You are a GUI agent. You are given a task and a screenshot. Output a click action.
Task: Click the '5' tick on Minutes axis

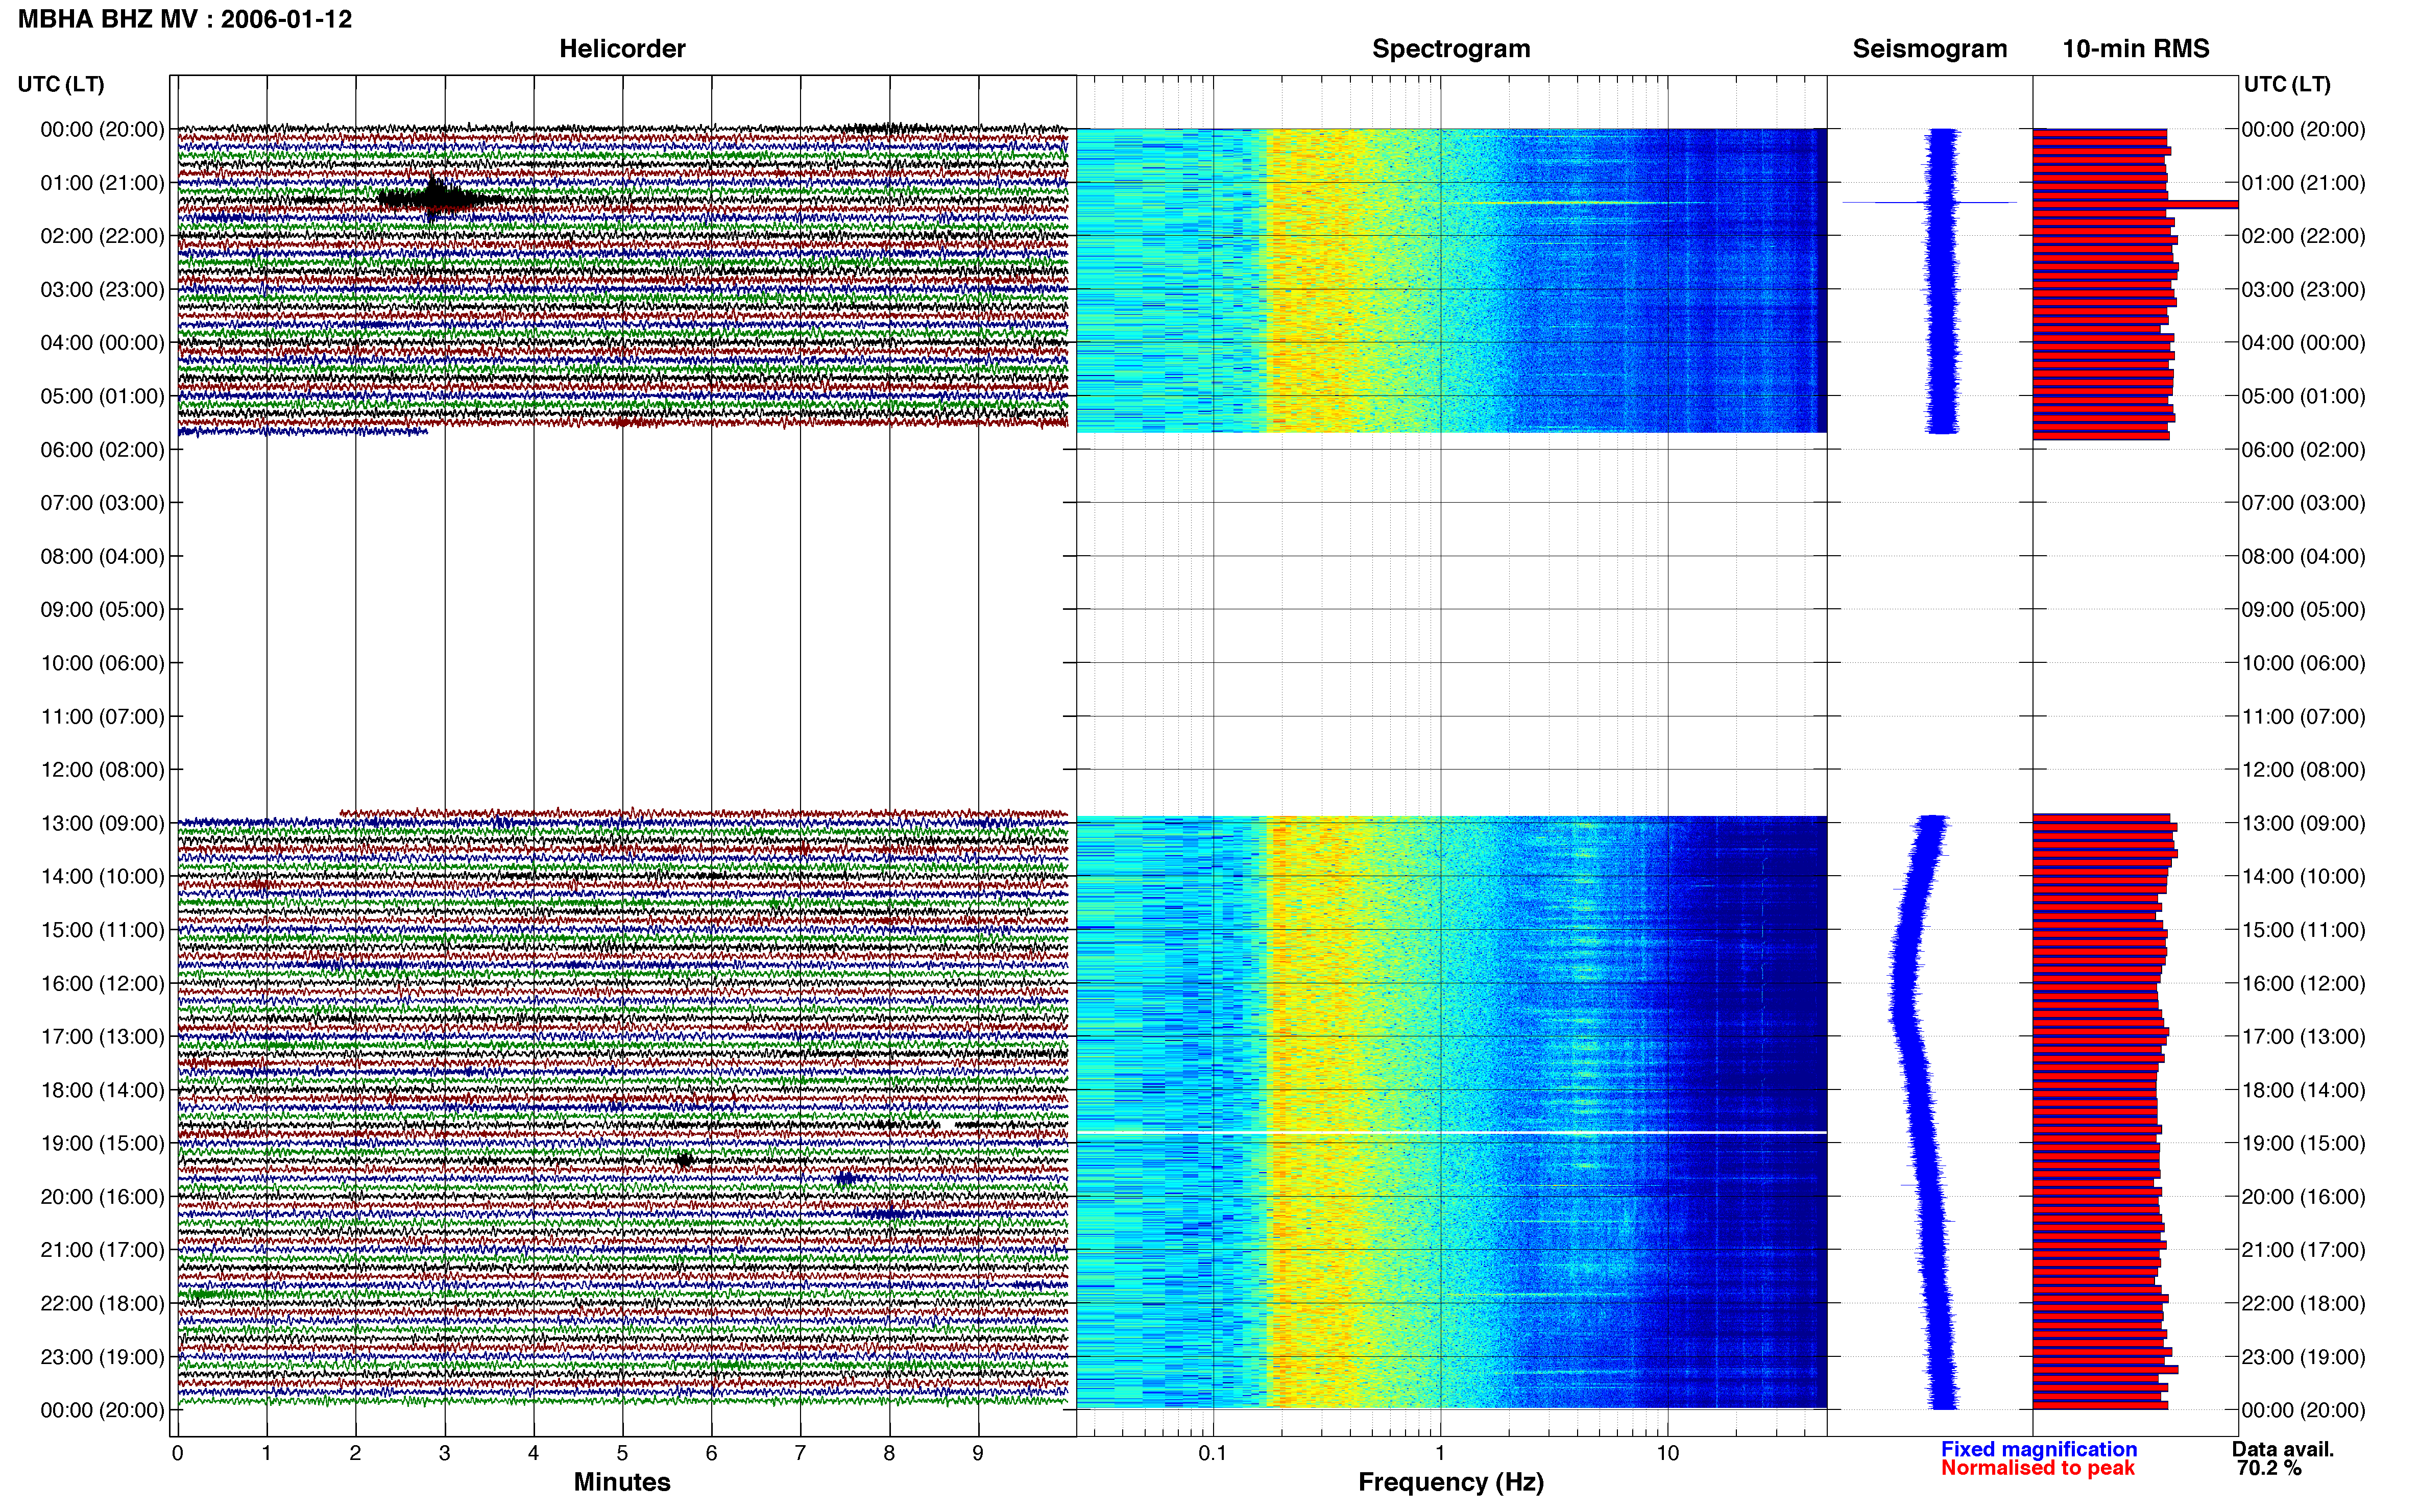pos(622,1454)
